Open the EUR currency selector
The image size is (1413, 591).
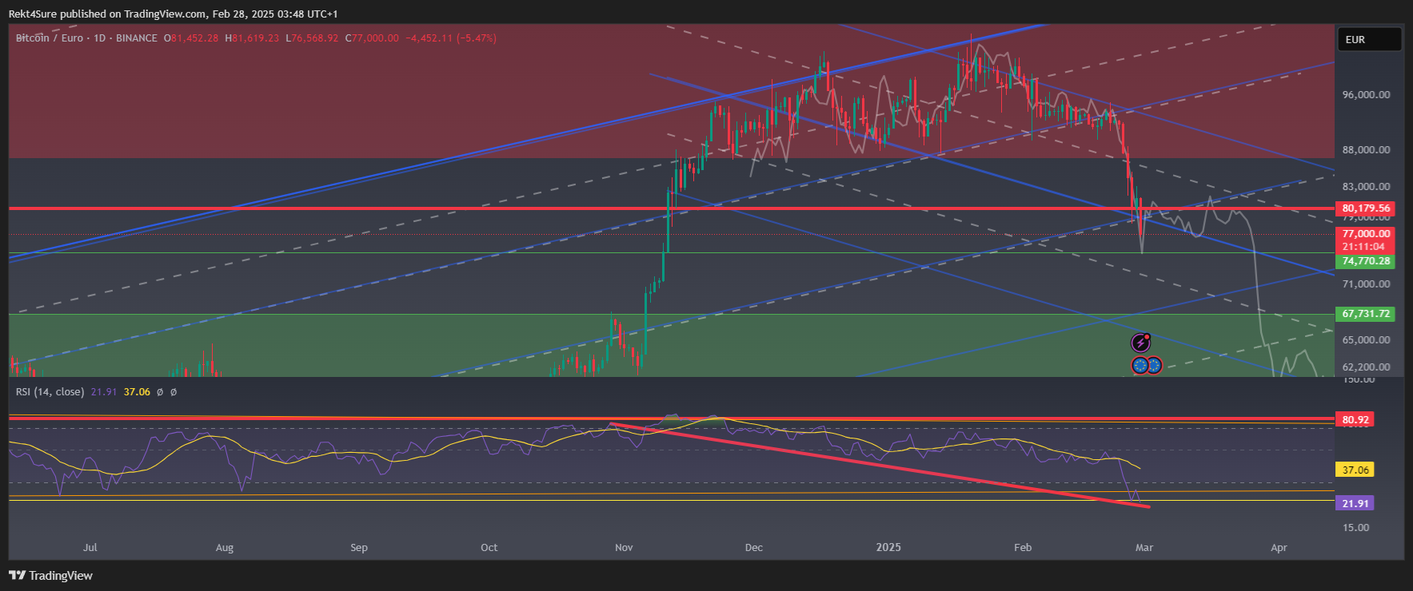coord(1369,39)
